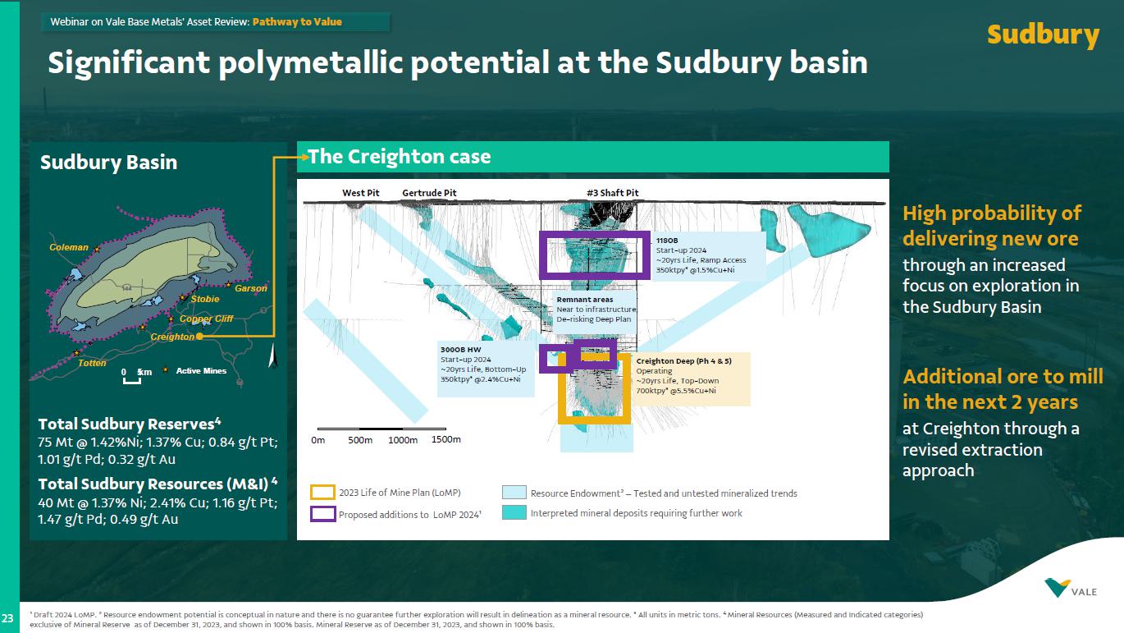Viewport: 1124px width, 633px height.
Task: Click the 1180B callout box
Action: click(x=710, y=255)
